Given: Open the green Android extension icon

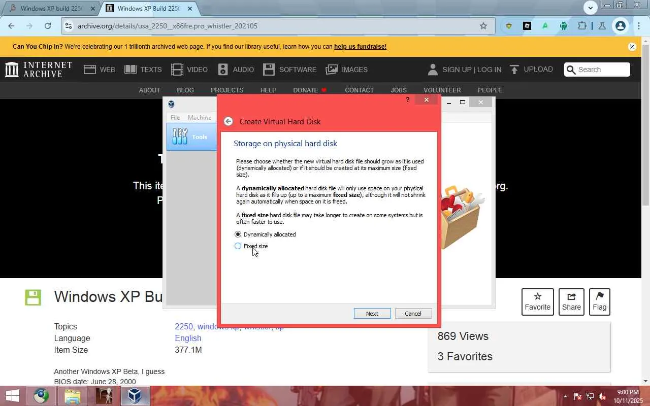Looking at the screenshot, I should point(564,26).
